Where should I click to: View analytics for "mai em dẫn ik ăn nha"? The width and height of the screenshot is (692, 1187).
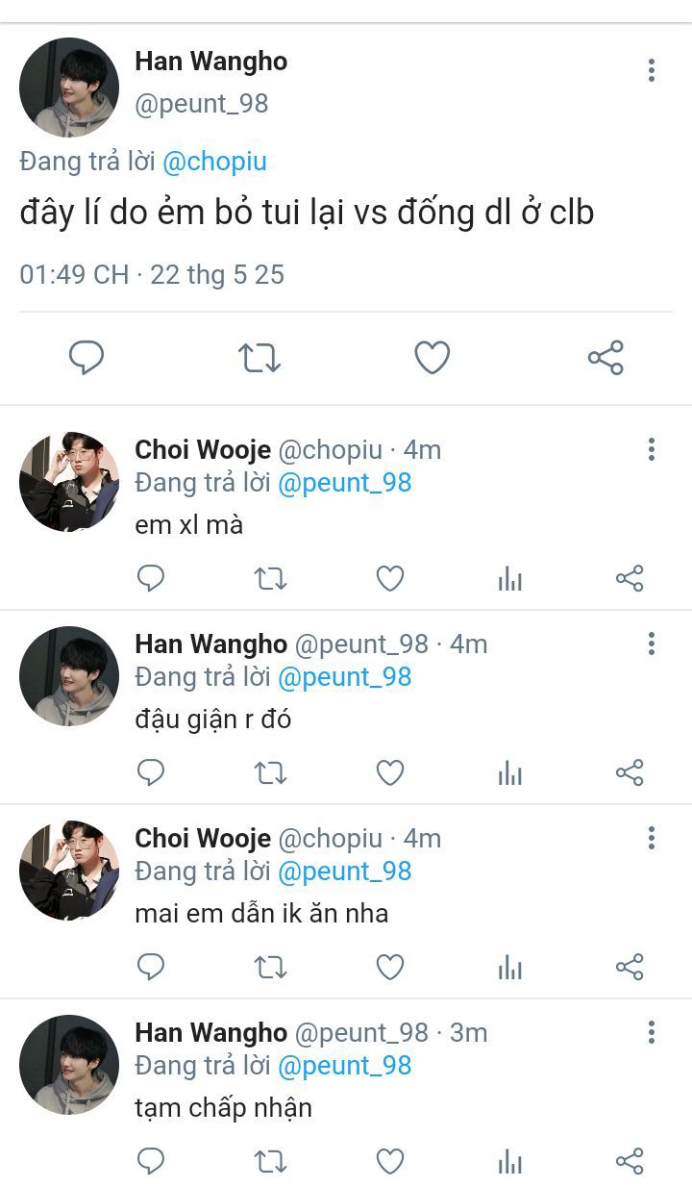point(509,967)
